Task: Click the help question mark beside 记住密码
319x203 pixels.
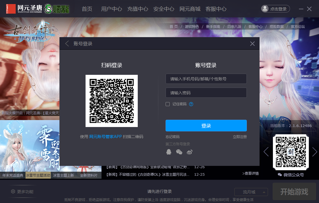Action: tap(191, 104)
